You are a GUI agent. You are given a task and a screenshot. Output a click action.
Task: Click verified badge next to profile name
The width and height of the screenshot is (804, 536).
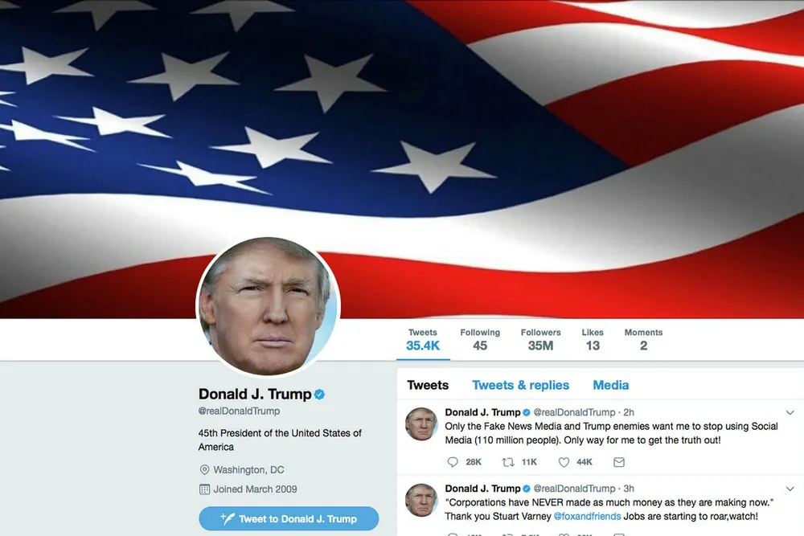pyautogui.click(x=319, y=394)
